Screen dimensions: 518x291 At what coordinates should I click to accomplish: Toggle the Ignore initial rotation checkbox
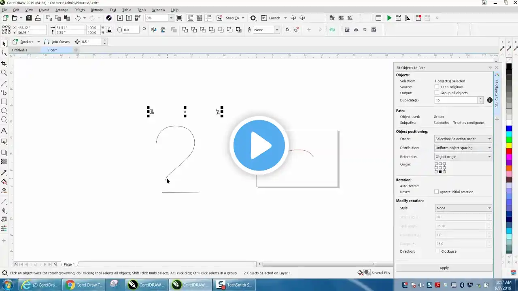tap(437, 192)
